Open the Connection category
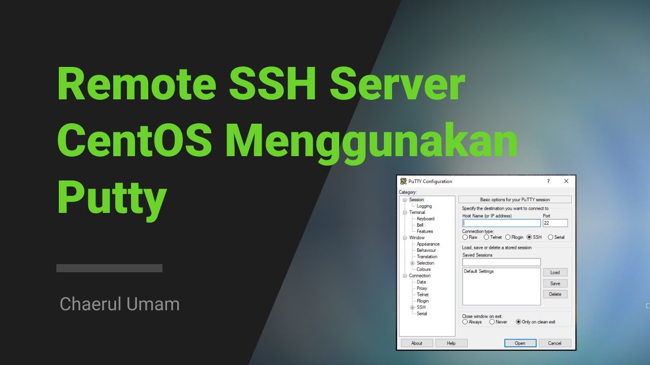 [x=420, y=276]
